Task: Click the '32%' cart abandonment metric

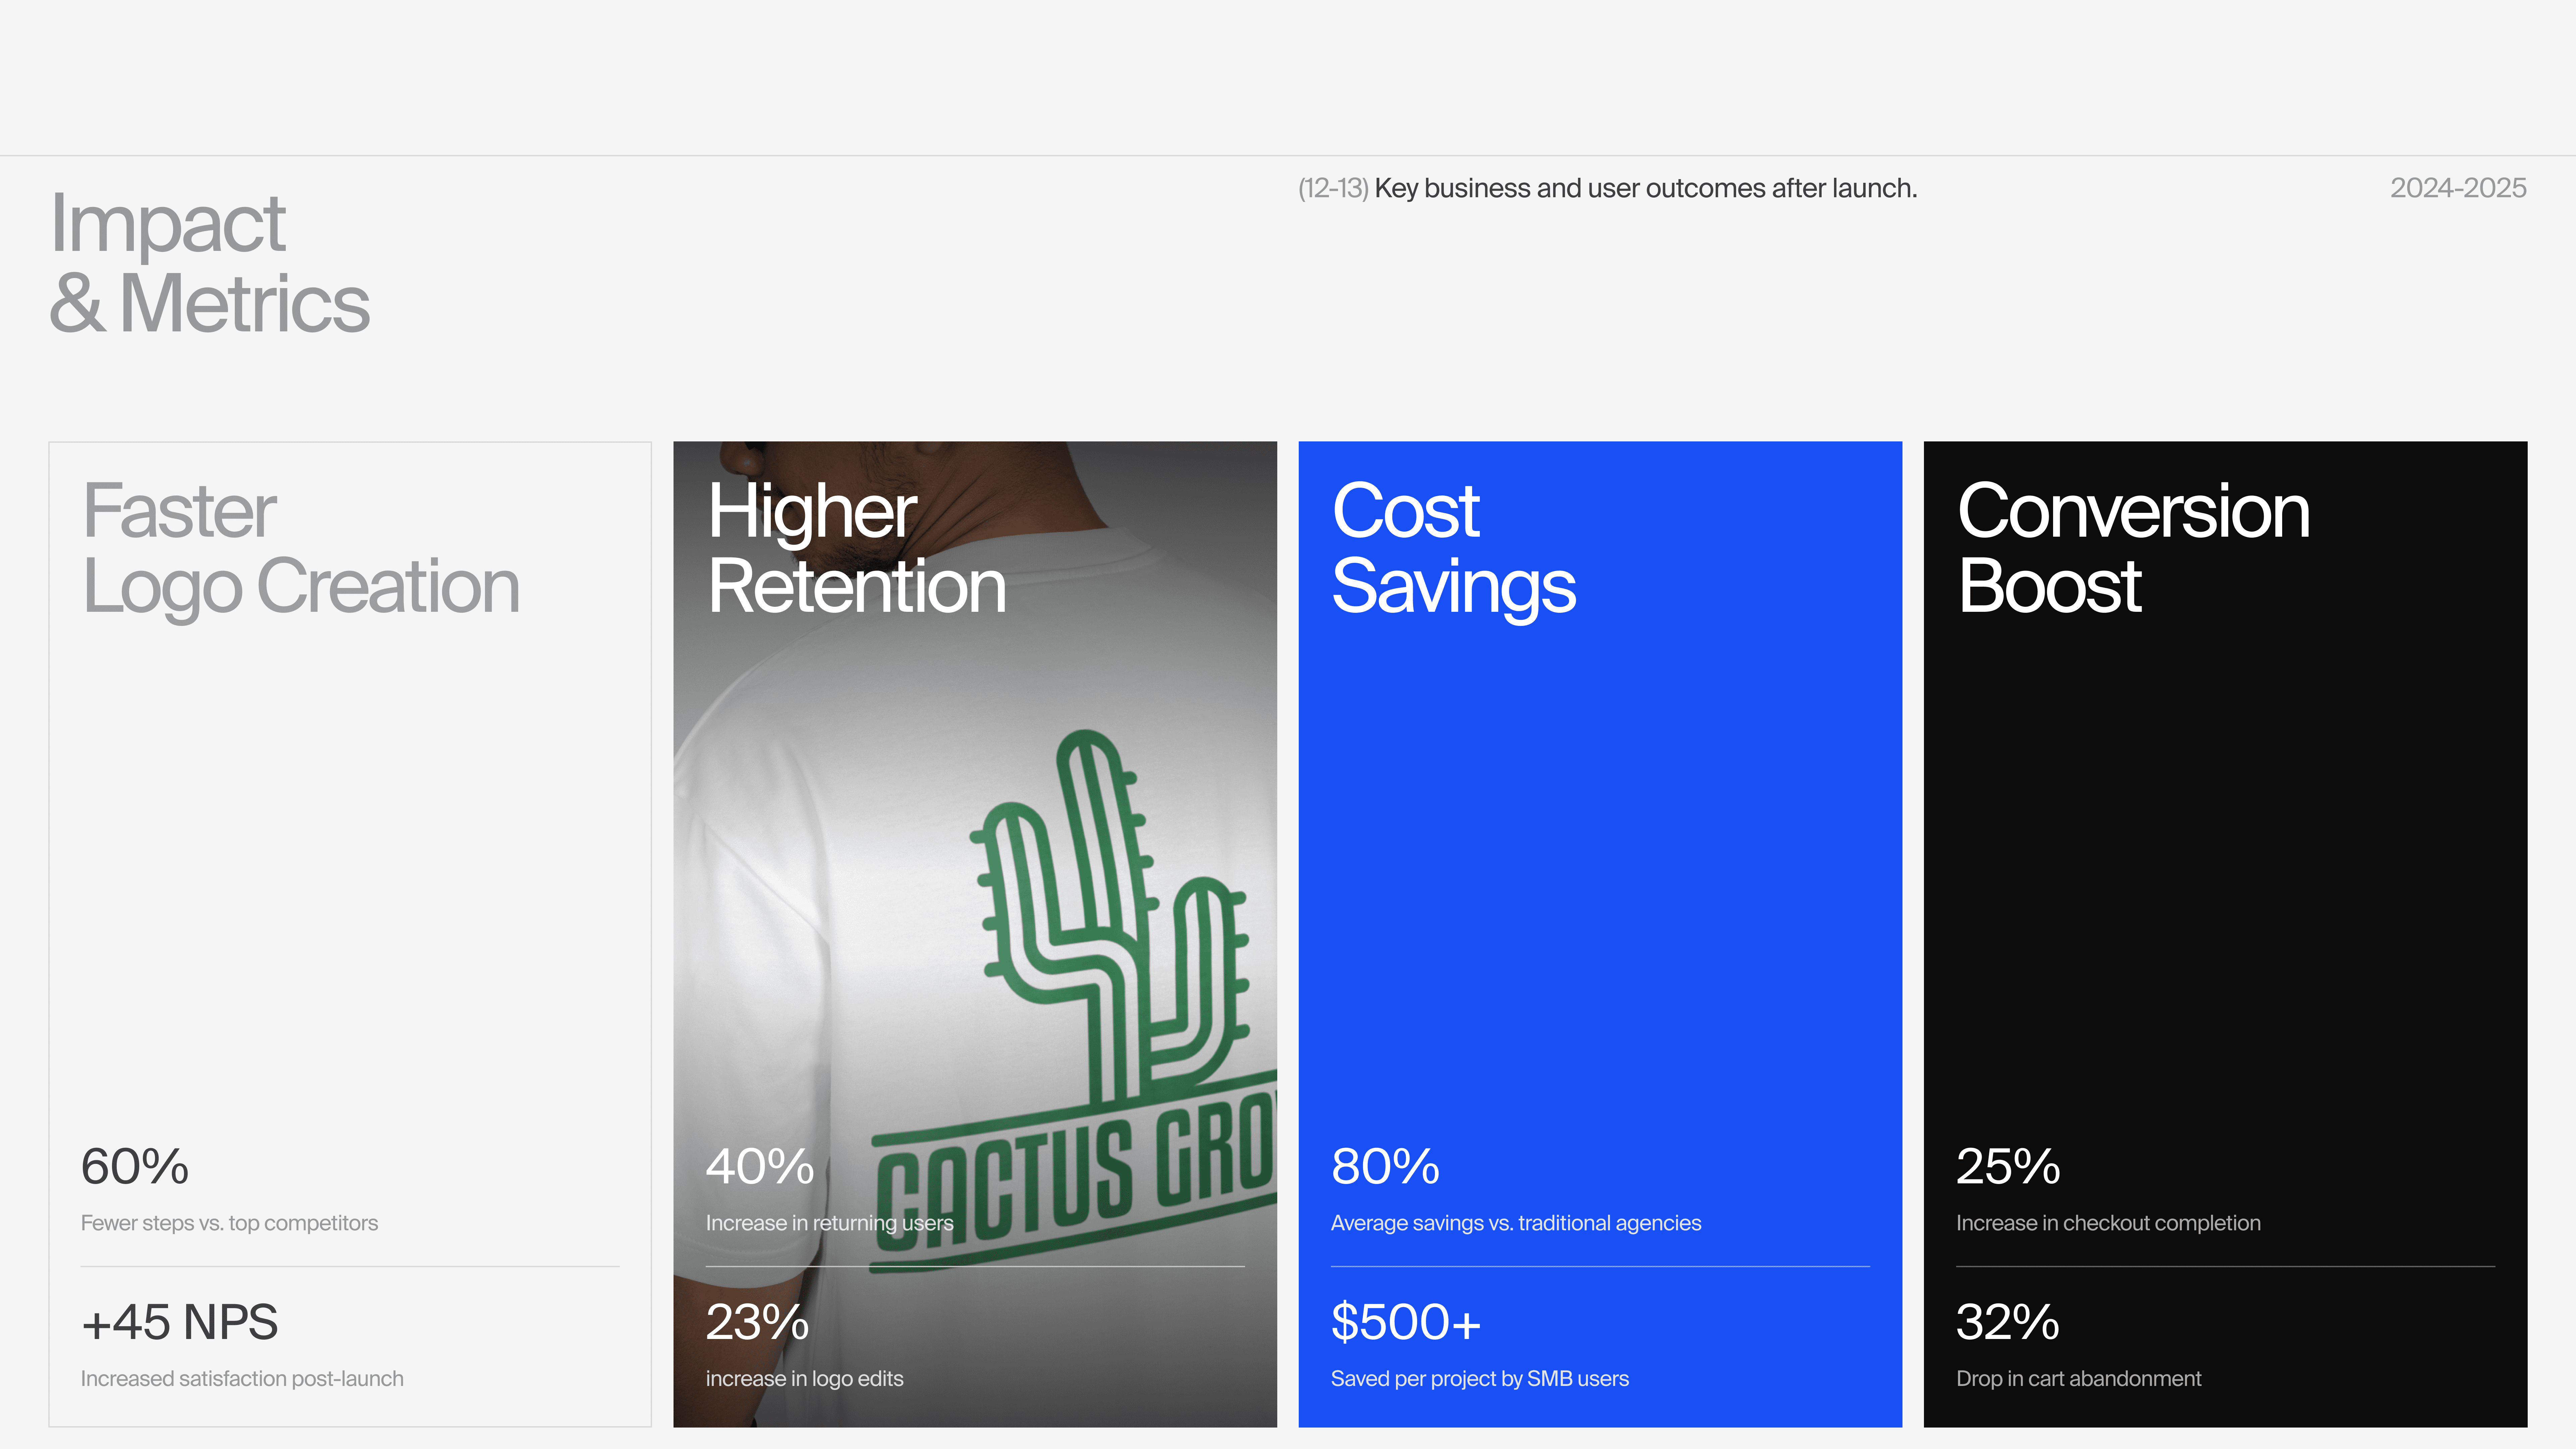Action: 2007,1322
